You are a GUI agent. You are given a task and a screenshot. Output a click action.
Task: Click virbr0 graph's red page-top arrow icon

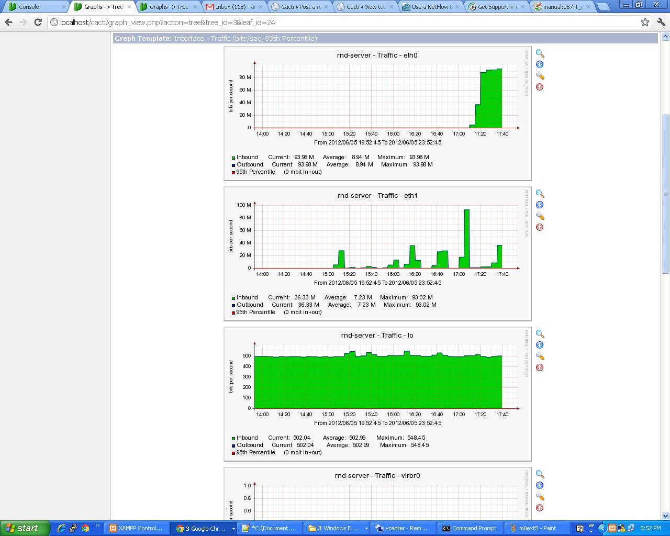(x=540, y=508)
